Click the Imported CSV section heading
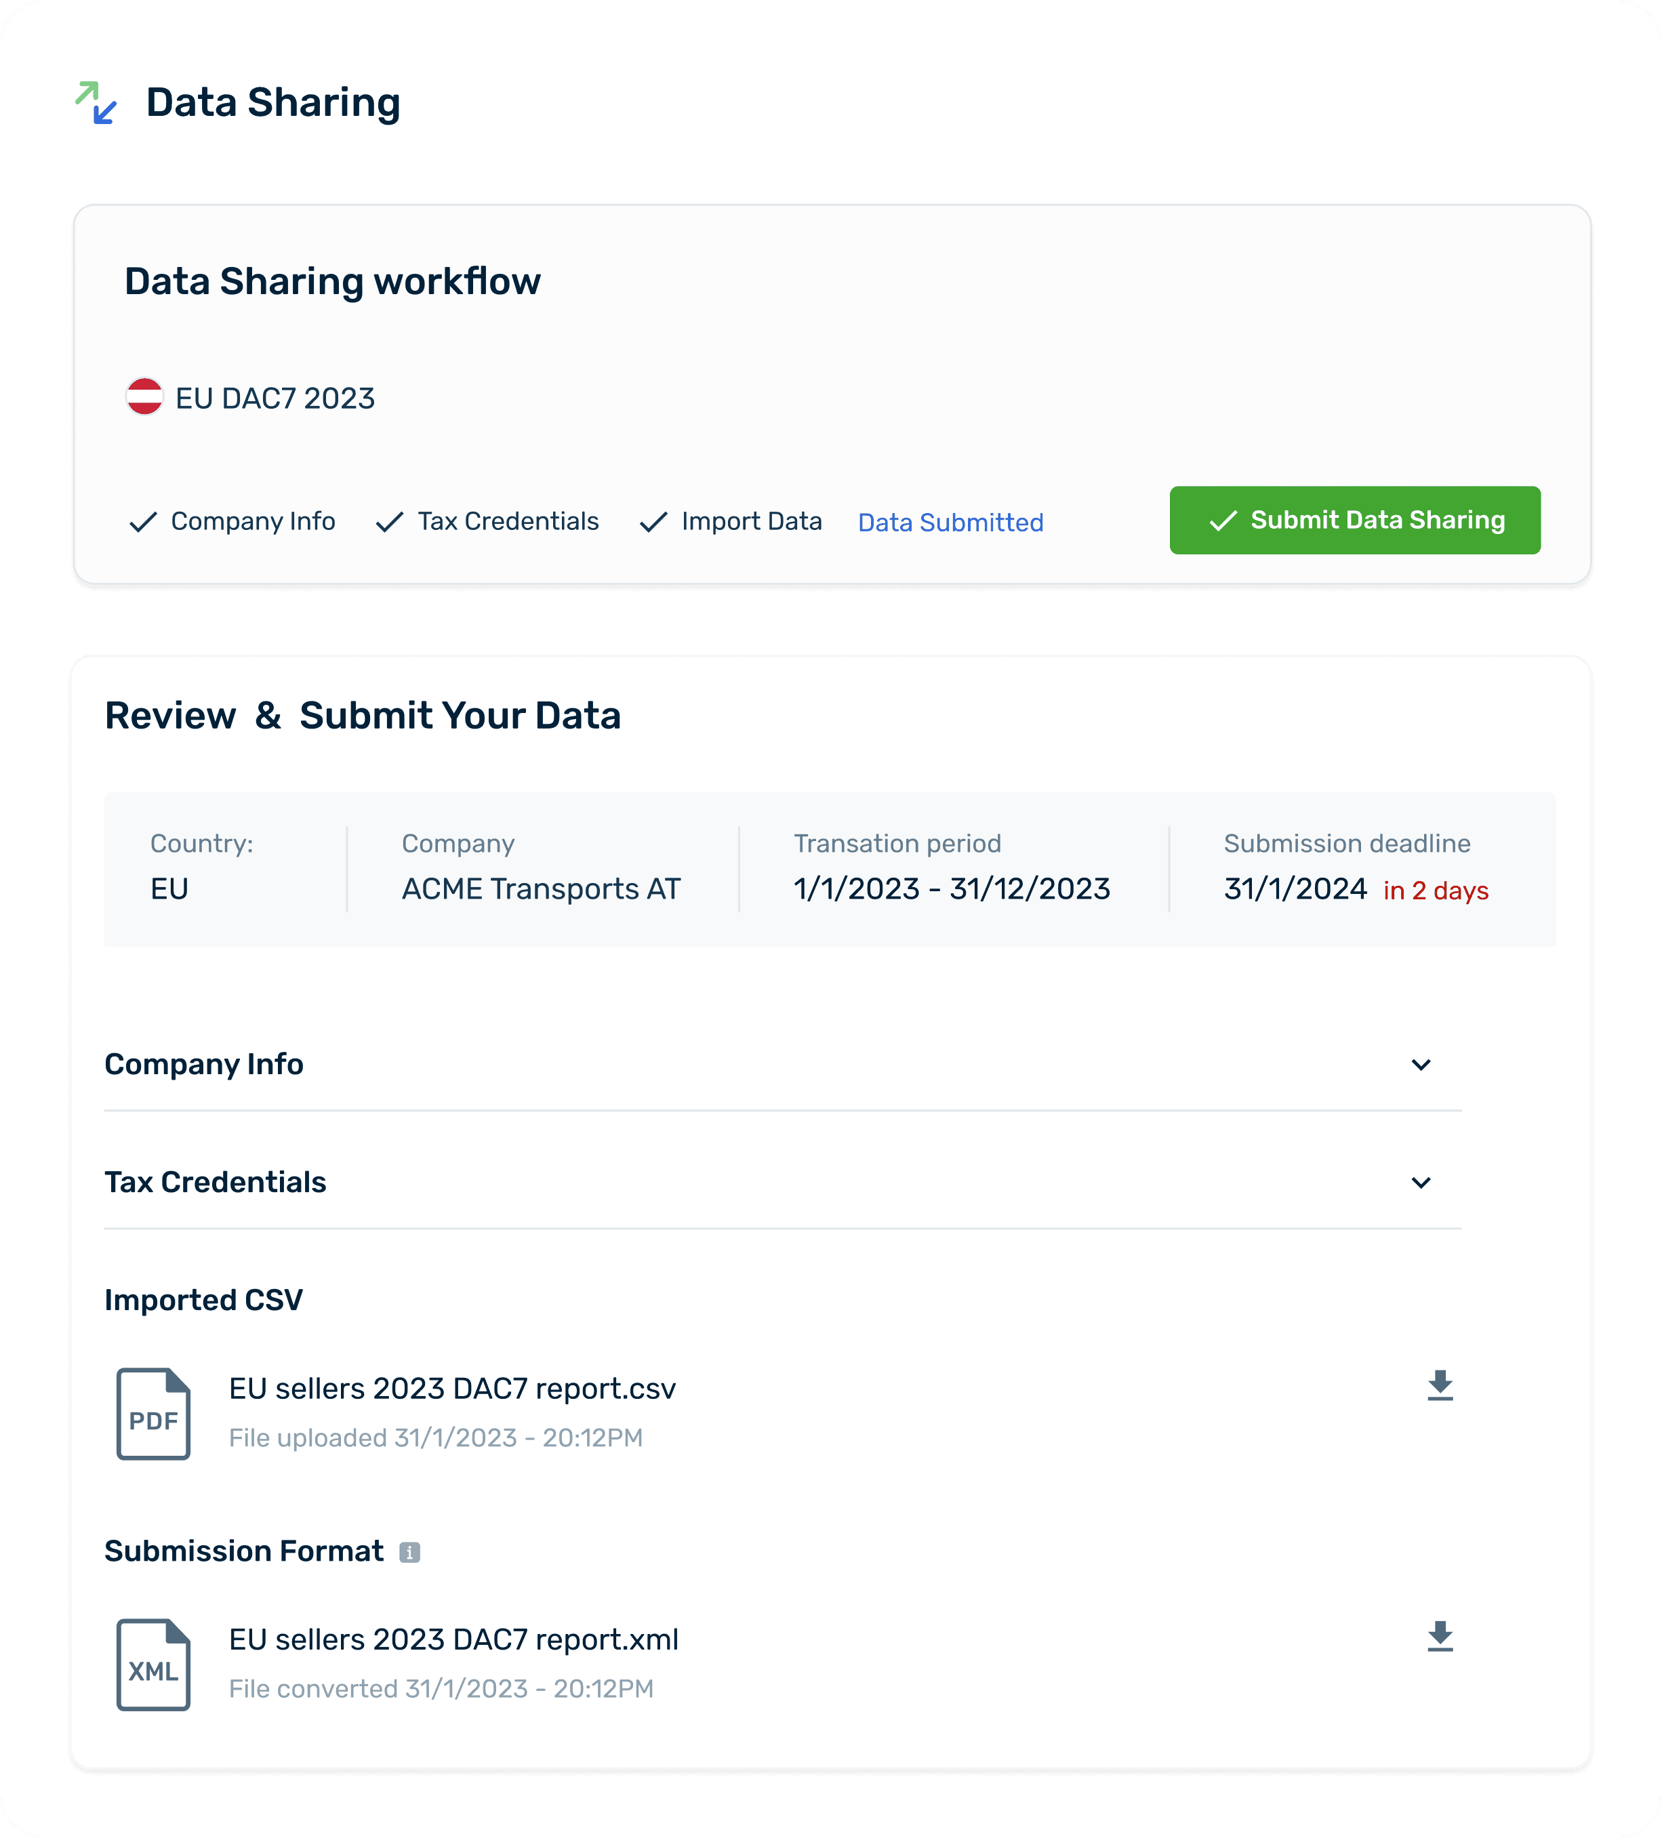The height and width of the screenshot is (1838, 1662). pos(203,1299)
